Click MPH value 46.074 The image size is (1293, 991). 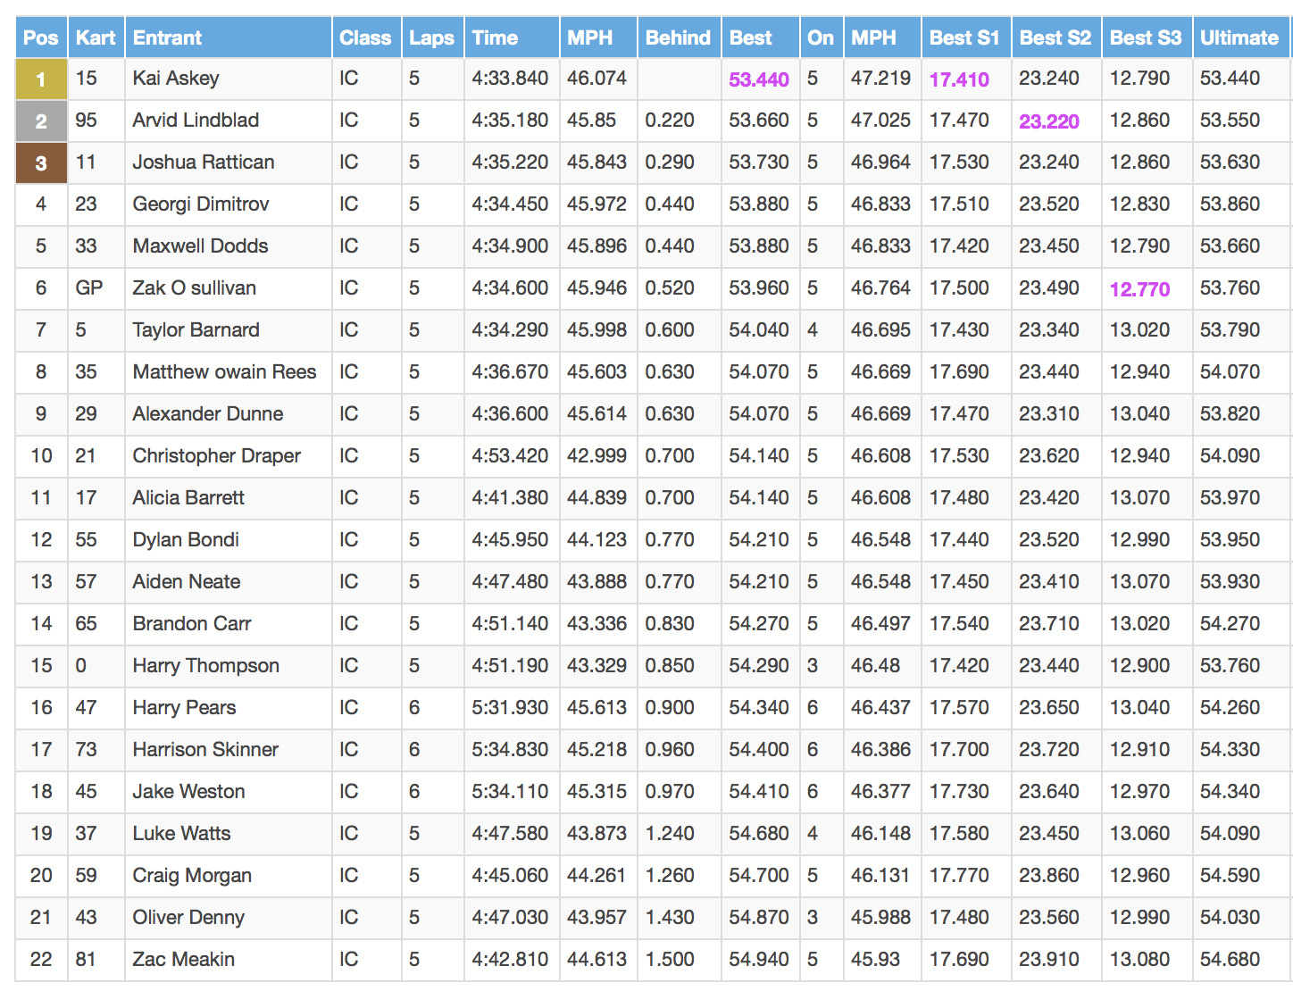596,79
